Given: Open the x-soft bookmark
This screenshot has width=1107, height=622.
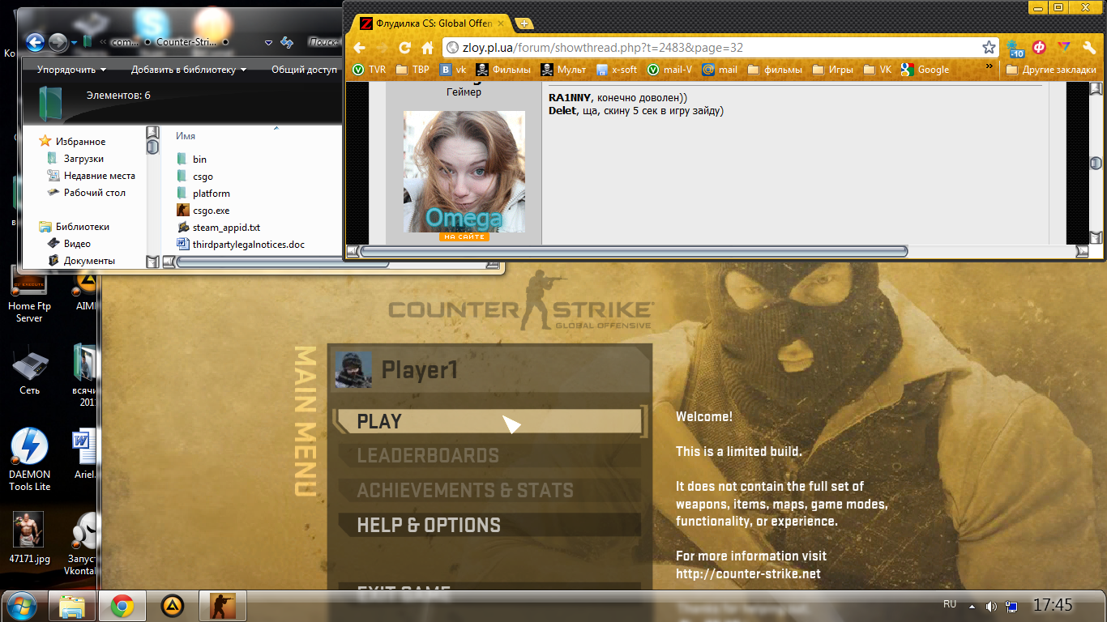Looking at the screenshot, I should click(x=617, y=70).
